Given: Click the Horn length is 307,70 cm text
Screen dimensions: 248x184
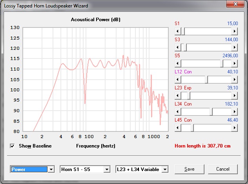Looking at the screenshot, I should tap(202, 146).
